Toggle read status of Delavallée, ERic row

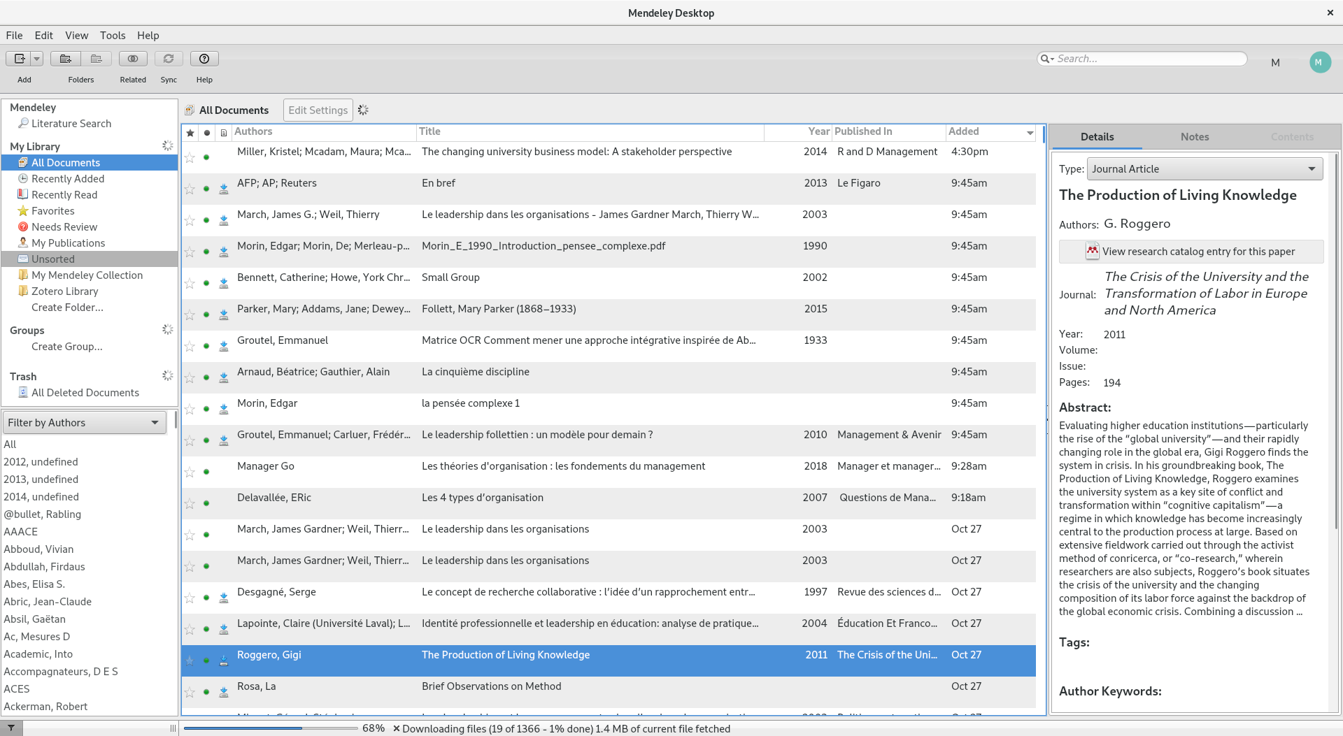click(206, 503)
